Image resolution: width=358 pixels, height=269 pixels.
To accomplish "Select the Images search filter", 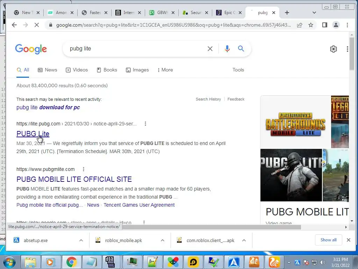I will click(137, 70).
